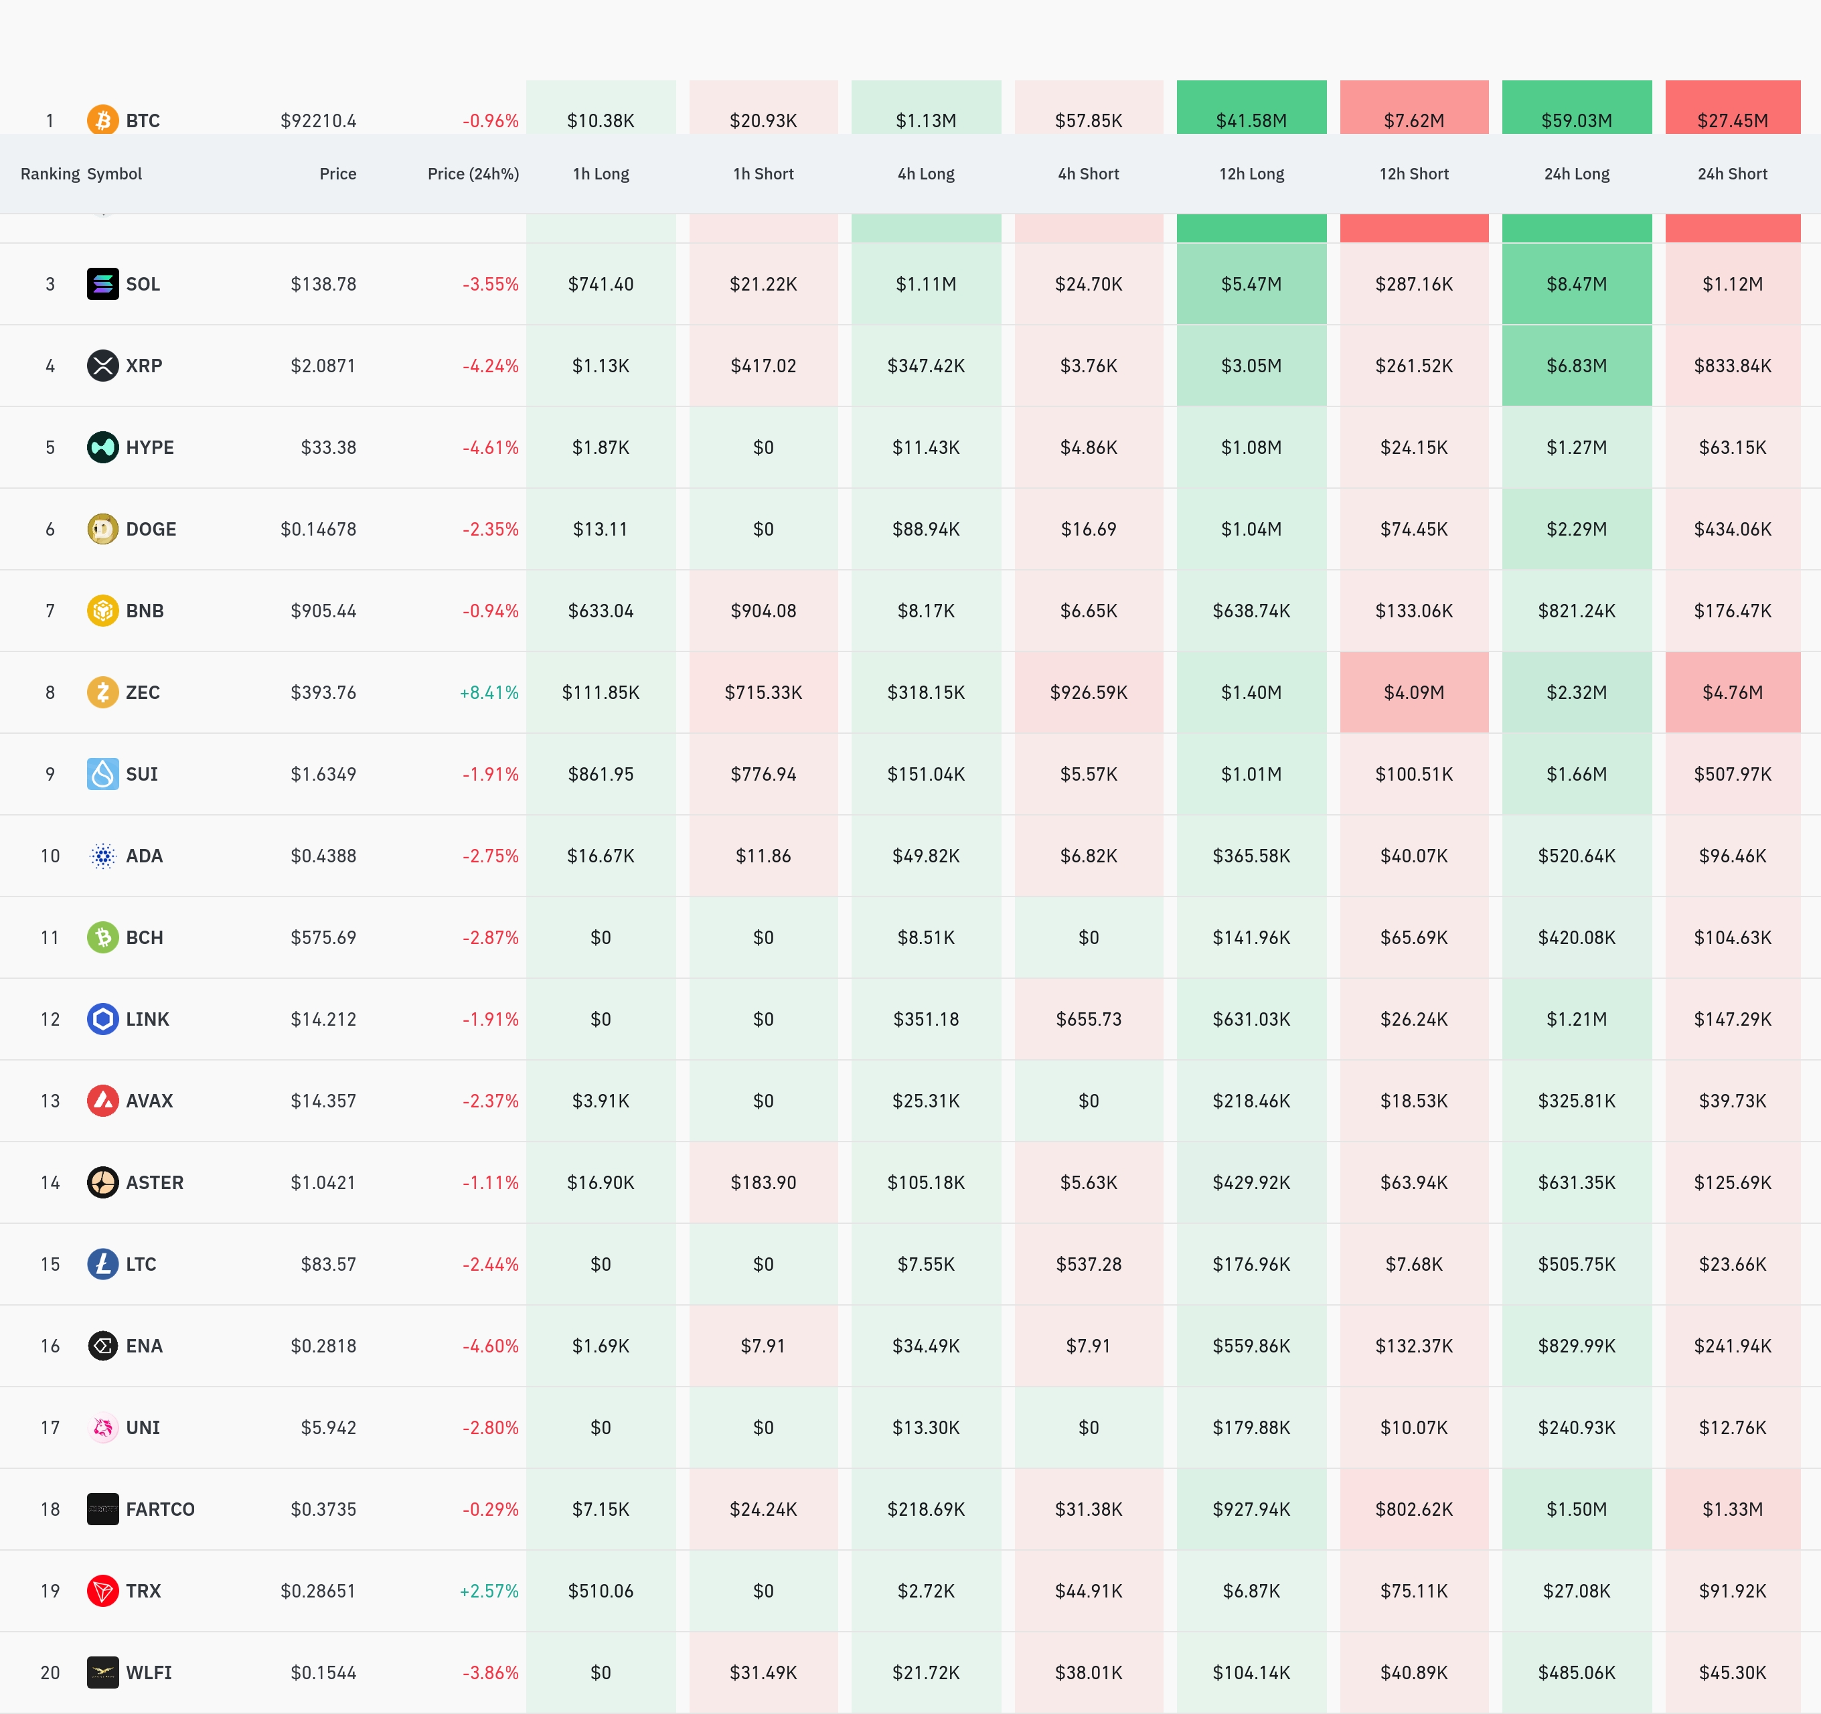The height and width of the screenshot is (1714, 1821).
Task: Click the WLFI $0.1544 price
Action: [x=323, y=1672]
